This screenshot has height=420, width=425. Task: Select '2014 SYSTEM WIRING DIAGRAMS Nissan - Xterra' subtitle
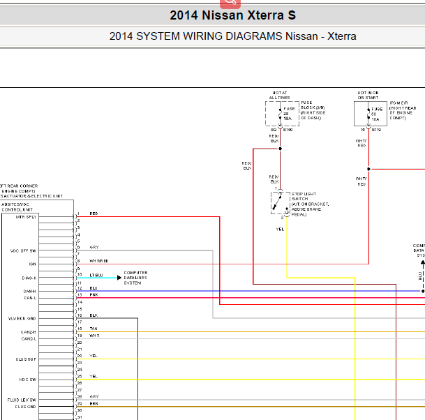pyautogui.click(x=232, y=36)
